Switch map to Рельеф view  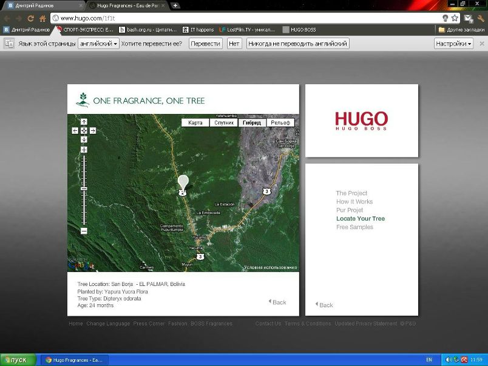[280, 123]
